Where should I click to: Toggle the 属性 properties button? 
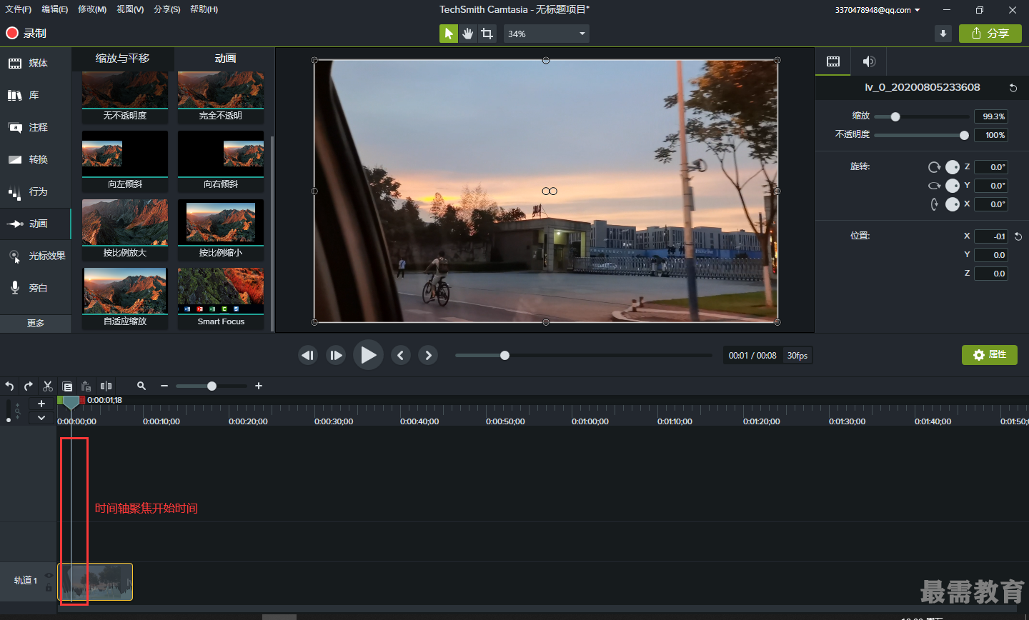pos(990,355)
